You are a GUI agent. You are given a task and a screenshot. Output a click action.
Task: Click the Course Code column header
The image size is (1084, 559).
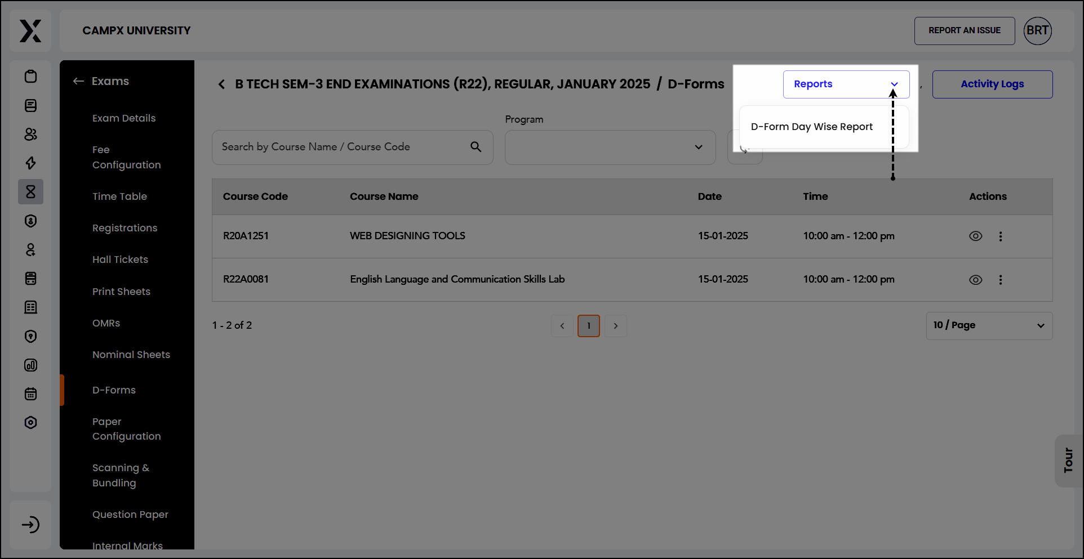[x=255, y=196]
